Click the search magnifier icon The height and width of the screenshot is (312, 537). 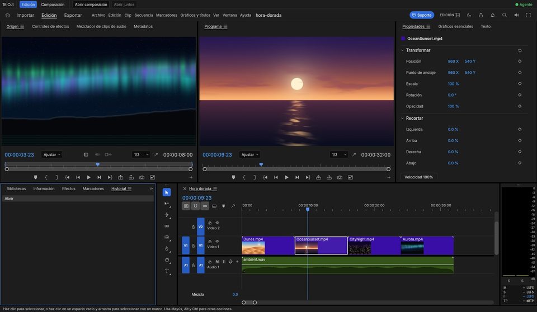505,15
